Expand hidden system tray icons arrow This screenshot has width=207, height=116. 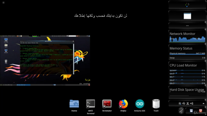[203, 103]
